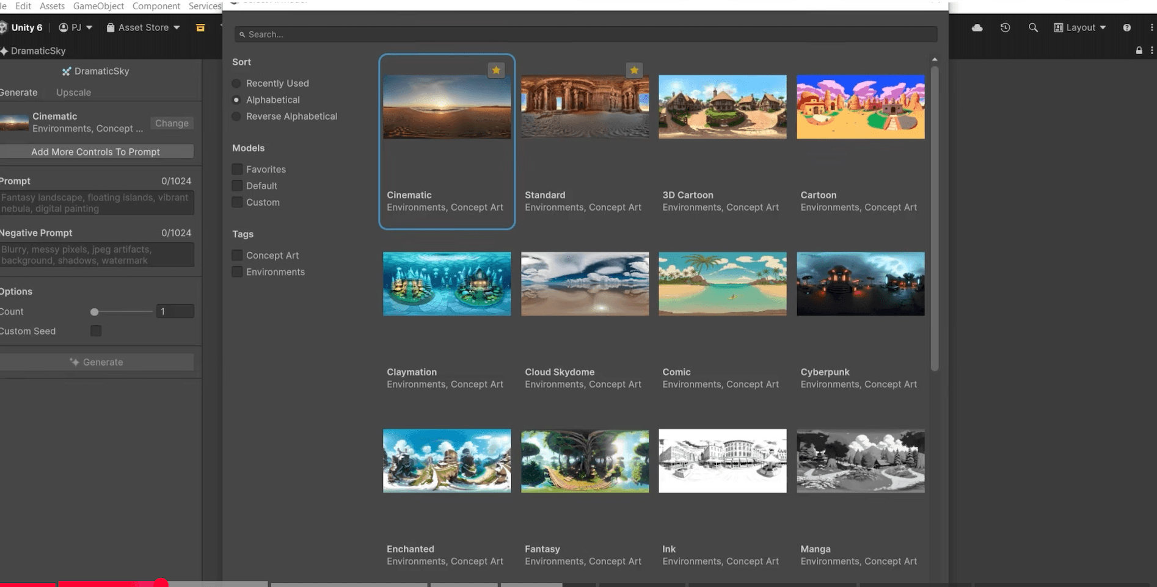This screenshot has height=587, width=1157.
Task: Click the DramaticSky asset icon in header
Action: (x=67, y=71)
